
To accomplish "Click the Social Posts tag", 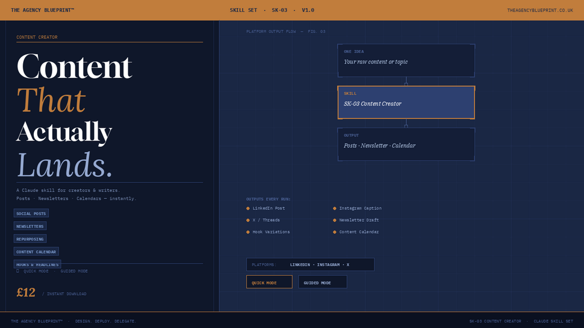I will [31, 213].
